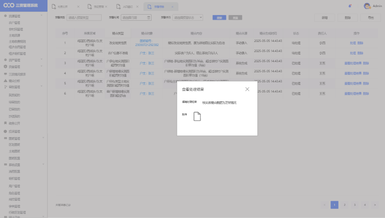
Task: Go to page 4 in pagination
Action: tap(365, 205)
